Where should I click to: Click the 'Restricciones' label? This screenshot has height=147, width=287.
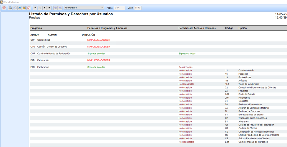click(185, 67)
